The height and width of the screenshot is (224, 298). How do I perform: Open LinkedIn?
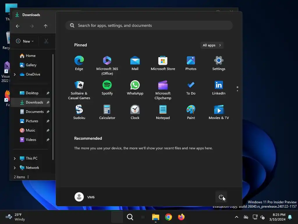click(x=219, y=88)
